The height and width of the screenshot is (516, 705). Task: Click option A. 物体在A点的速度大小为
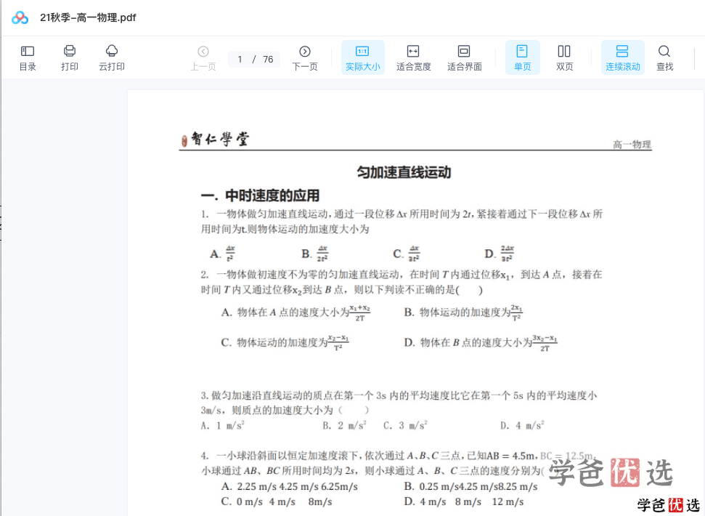[296, 313]
